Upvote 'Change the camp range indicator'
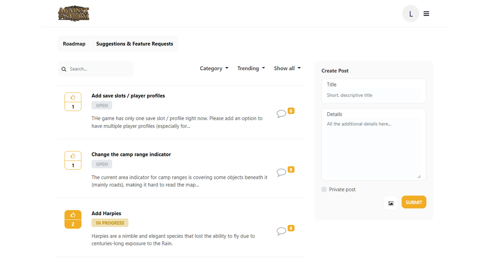490x275 pixels. [73, 156]
